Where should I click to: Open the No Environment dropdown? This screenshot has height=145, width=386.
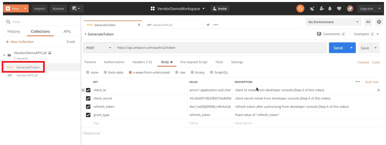click(334, 22)
